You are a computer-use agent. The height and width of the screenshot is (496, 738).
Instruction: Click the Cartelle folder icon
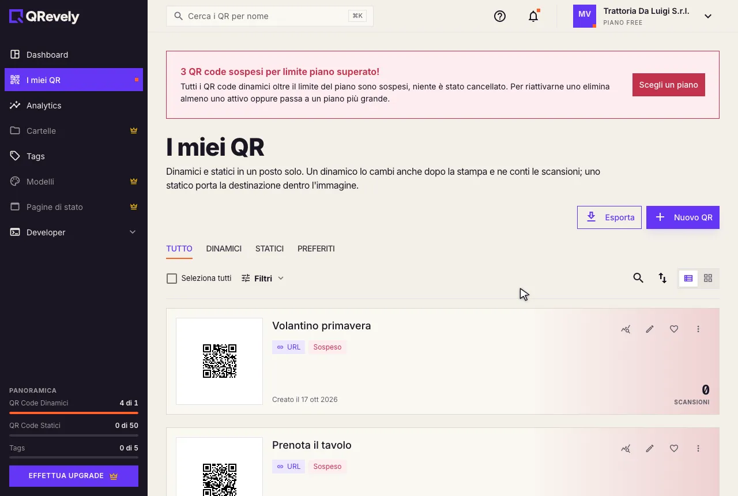pos(15,131)
